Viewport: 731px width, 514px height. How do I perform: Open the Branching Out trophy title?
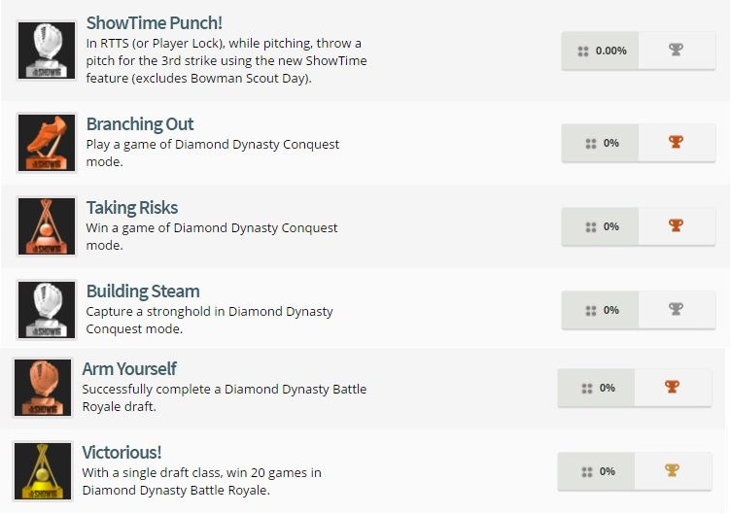(x=140, y=124)
